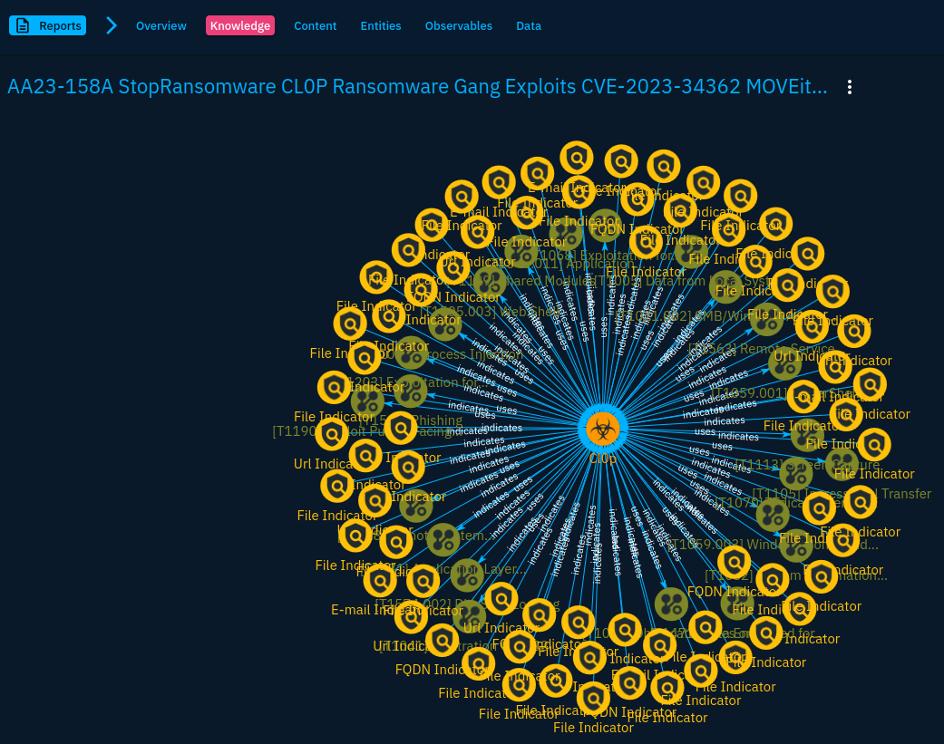The width and height of the screenshot is (944, 744).
Task: Switch to the Overview tab
Action: coord(161,26)
